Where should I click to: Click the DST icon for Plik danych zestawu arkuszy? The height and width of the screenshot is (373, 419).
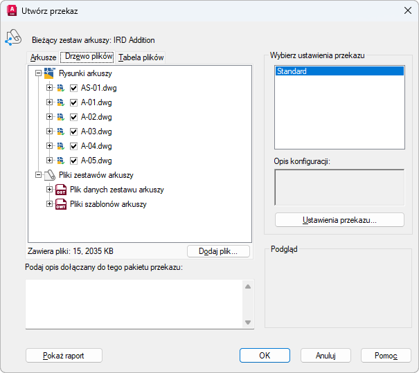pos(61,190)
